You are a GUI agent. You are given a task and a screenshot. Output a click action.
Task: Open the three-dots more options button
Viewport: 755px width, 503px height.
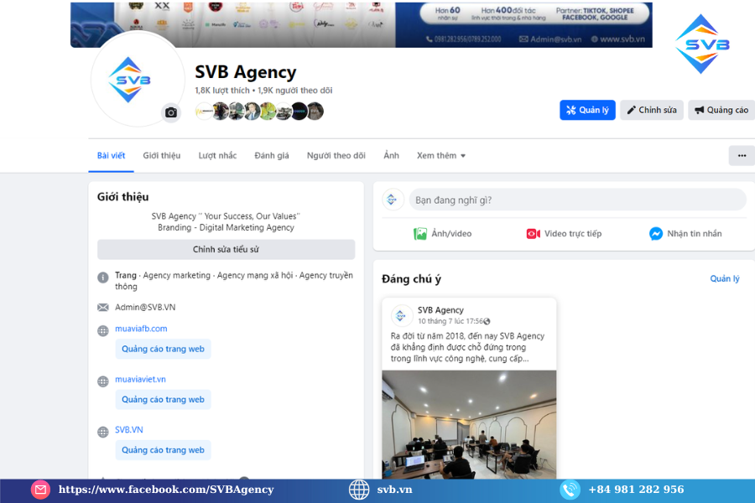[x=742, y=155]
